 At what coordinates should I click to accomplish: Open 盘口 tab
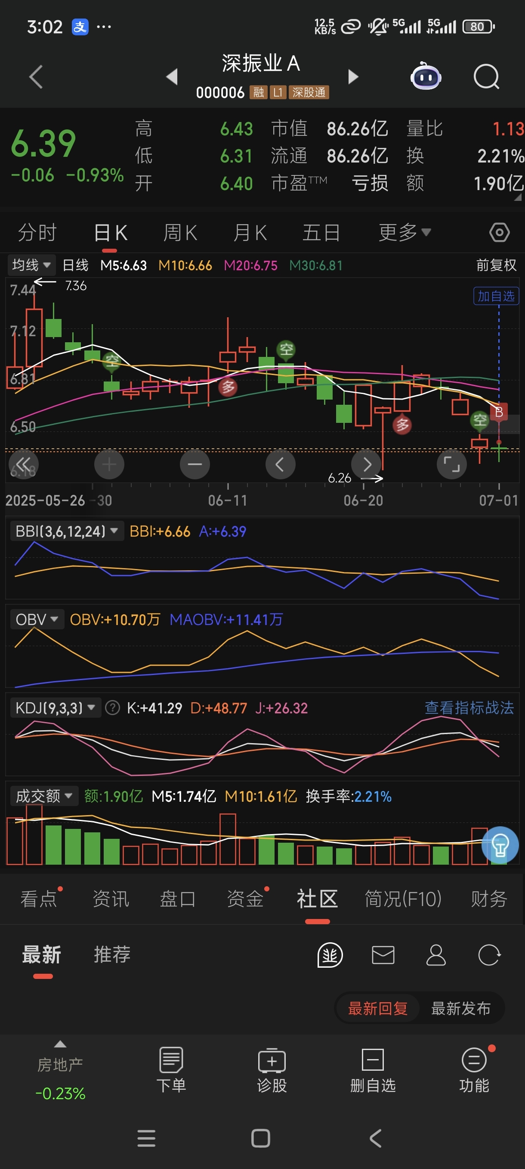coord(178,899)
